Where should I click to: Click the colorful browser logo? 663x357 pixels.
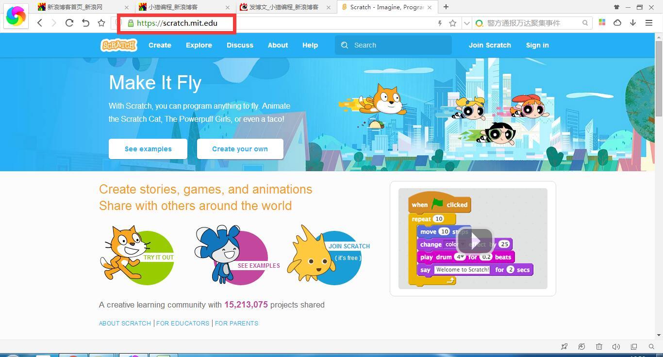pyautogui.click(x=16, y=16)
